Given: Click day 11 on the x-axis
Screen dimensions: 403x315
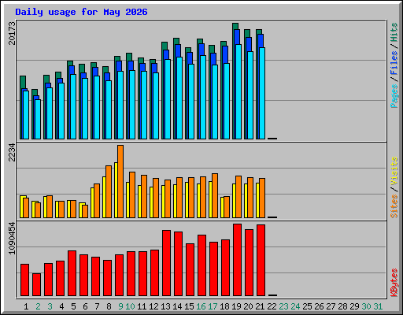Looking at the screenshot, I should [x=142, y=306].
